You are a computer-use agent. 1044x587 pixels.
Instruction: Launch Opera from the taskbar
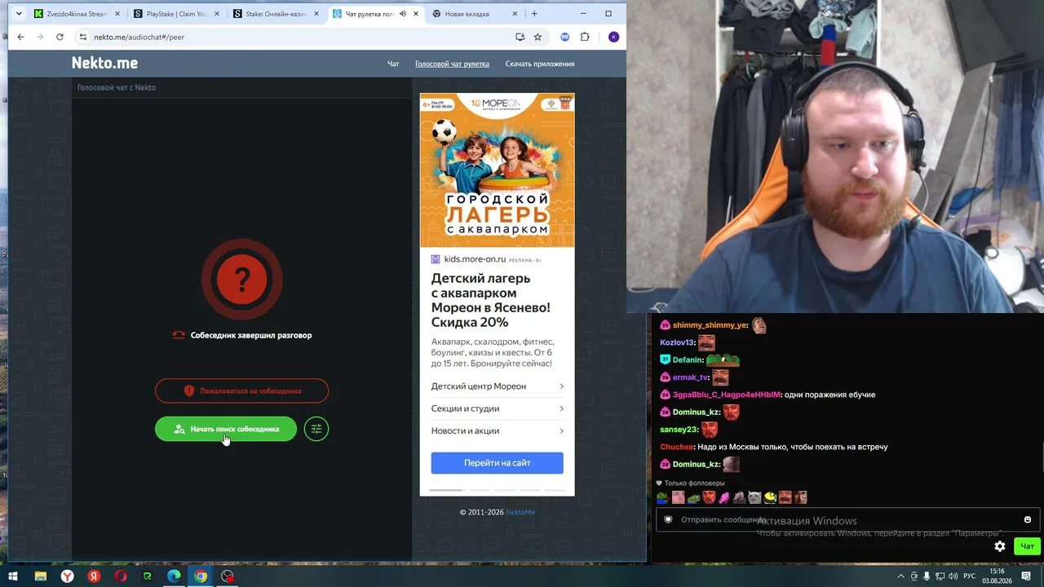coord(121,576)
